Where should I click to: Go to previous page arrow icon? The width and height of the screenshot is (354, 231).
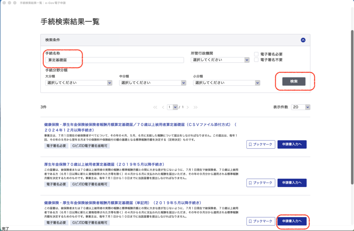pos(163,107)
